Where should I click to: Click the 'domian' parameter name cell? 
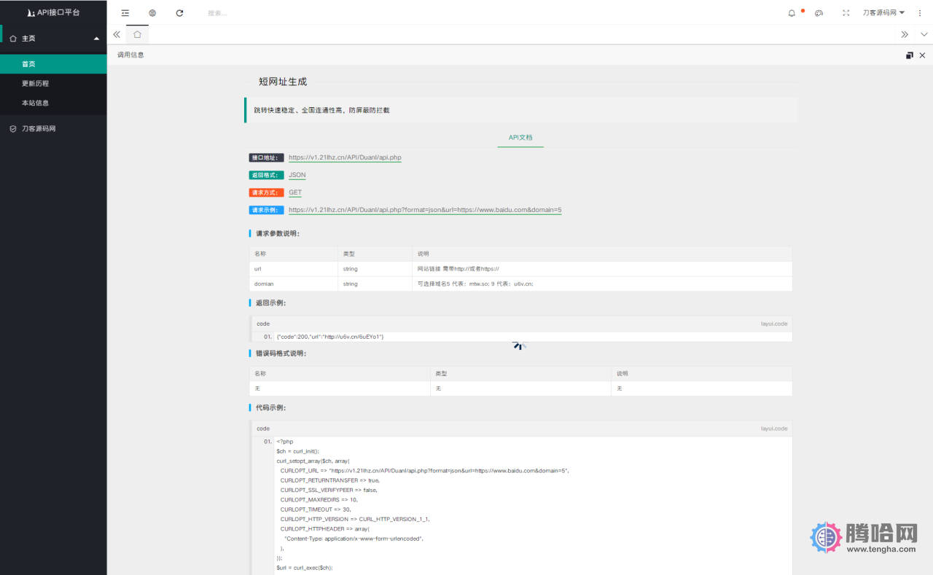tap(294, 283)
